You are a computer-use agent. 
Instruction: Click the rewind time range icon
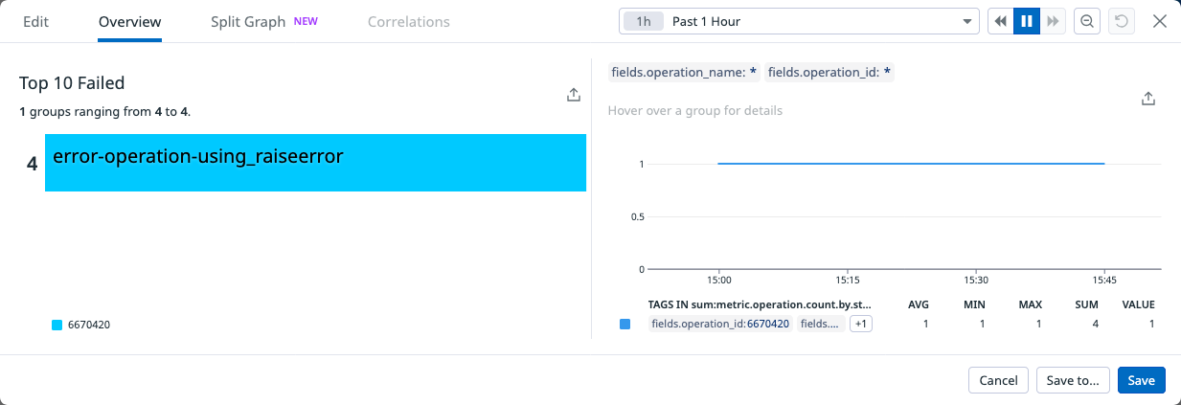pyautogui.click(x=1001, y=21)
